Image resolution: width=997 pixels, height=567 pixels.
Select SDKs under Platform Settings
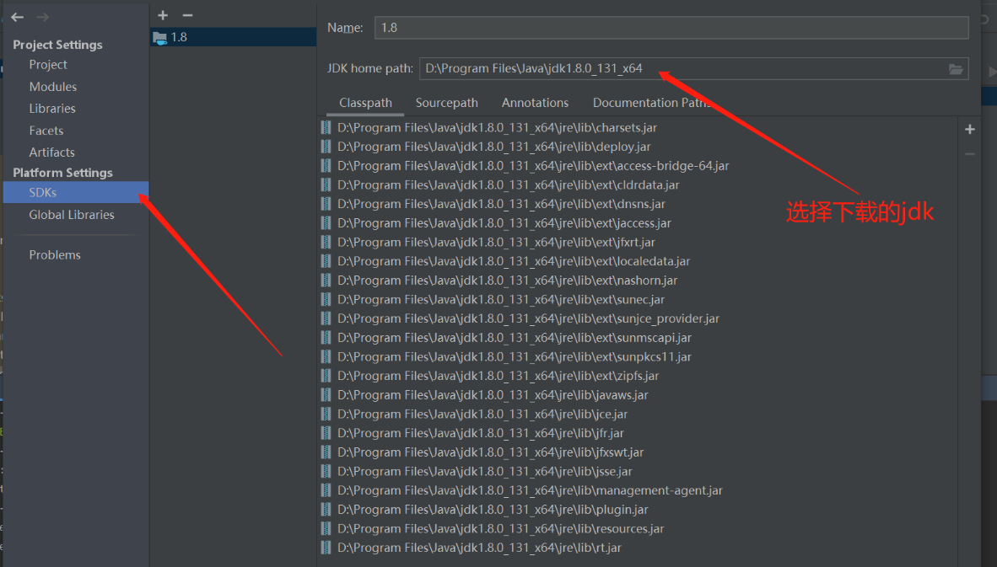point(76,192)
